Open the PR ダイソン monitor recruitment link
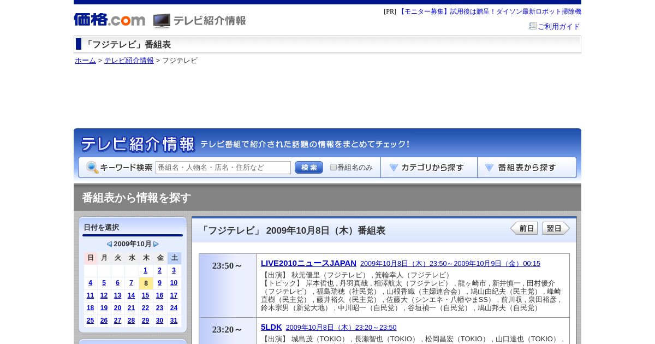 click(490, 11)
